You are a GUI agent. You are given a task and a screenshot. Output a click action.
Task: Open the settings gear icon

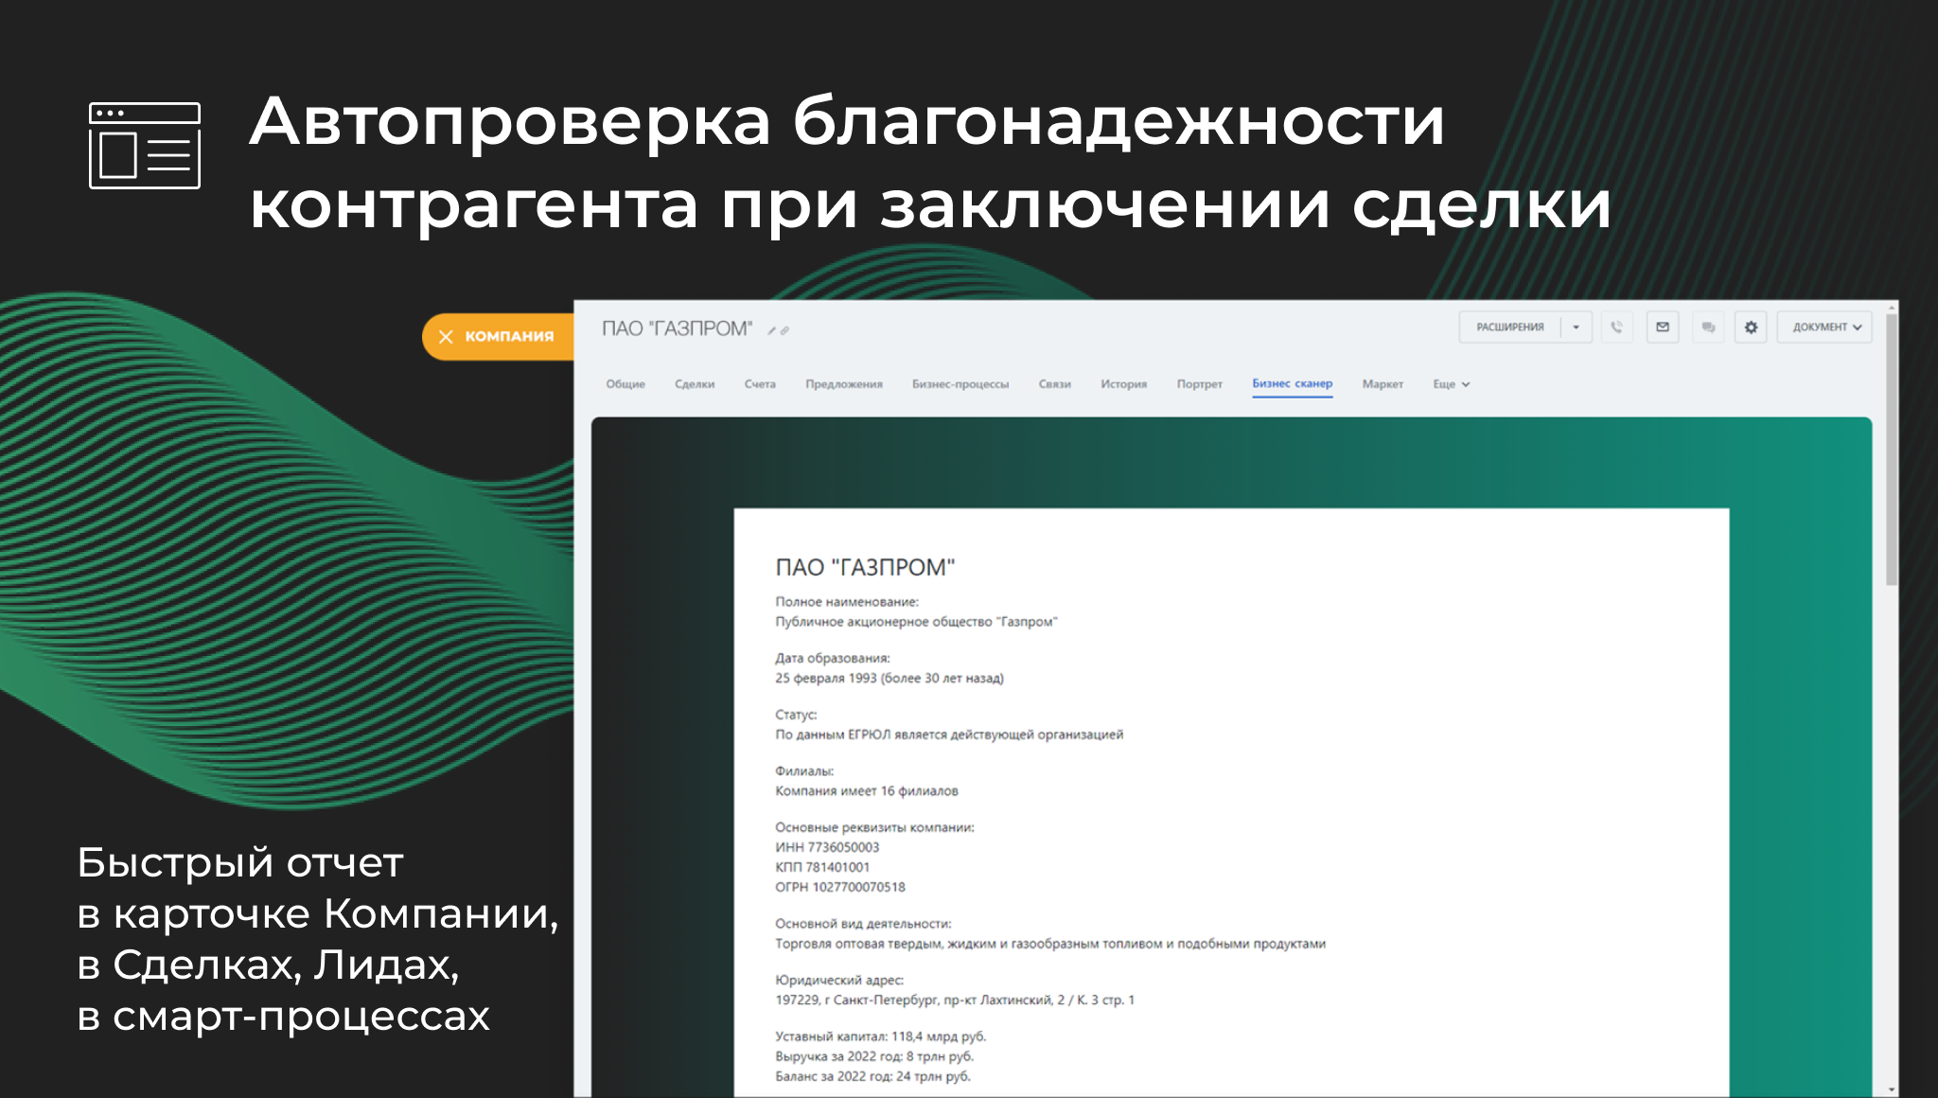point(1751,328)
